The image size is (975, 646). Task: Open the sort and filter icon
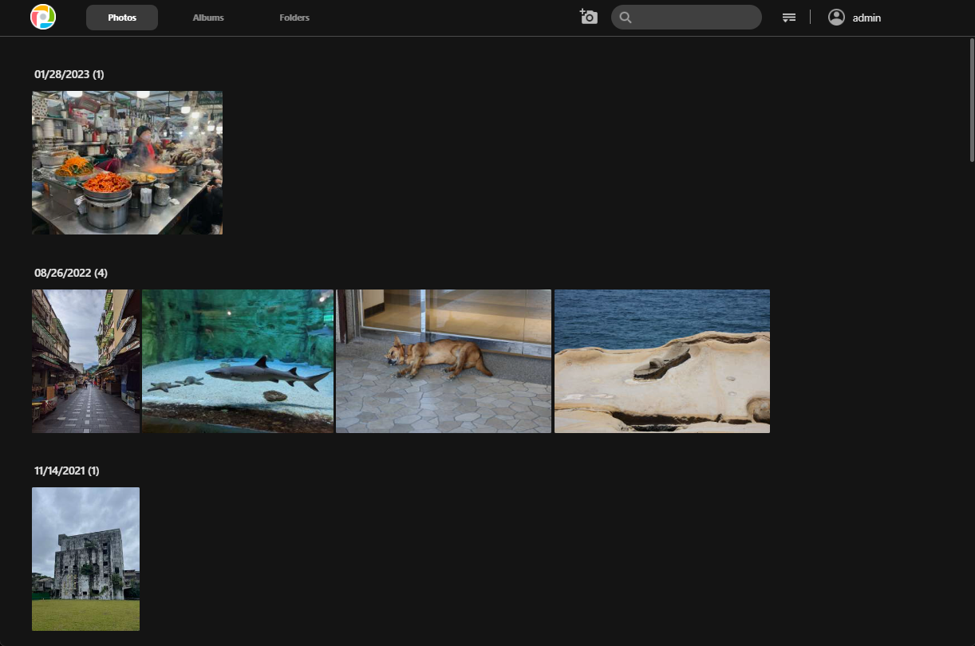pyautogui.click(x=788, y=18)
